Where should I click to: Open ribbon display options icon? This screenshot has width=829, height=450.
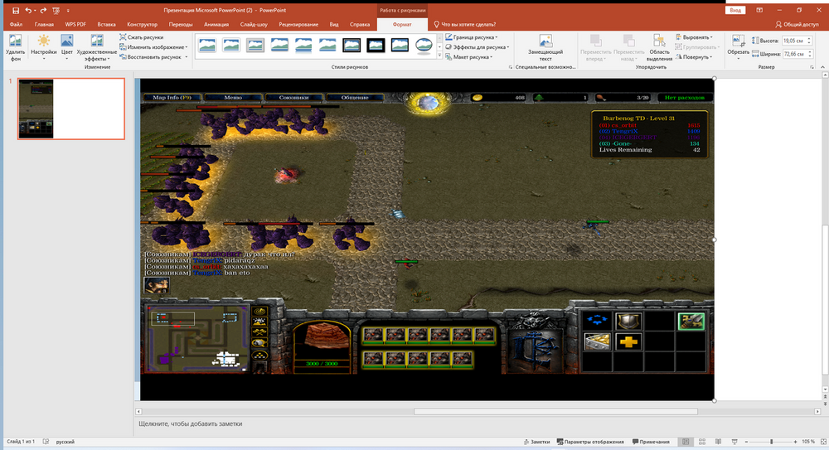click(759, 10)
